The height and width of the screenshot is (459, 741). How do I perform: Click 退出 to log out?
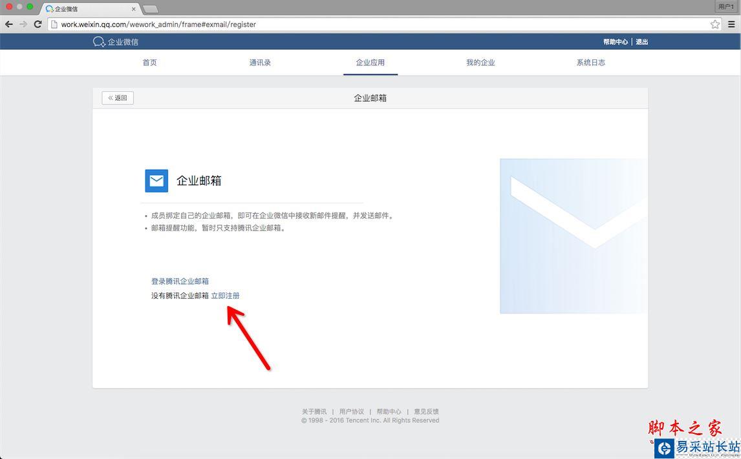pyautogui.click(x=642, y=41)
